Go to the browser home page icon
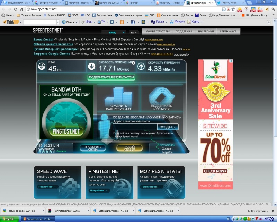Screen dimensions: 277x222 [x=21, y=9]
